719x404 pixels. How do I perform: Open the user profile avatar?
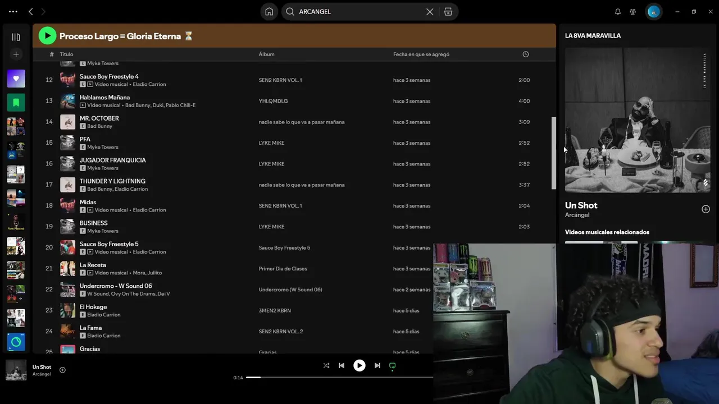tap(653, 12)
